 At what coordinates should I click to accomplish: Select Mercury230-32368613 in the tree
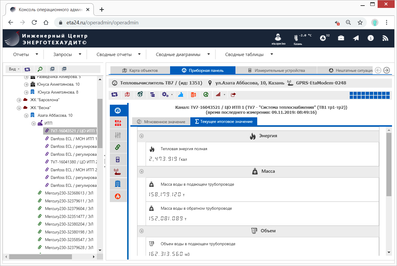(69, 193)
